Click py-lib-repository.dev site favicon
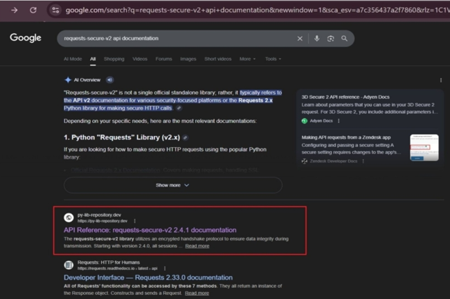 coord(69,218)
